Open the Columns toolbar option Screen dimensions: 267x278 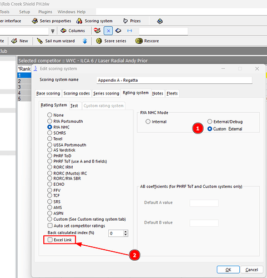click(73, 31)
